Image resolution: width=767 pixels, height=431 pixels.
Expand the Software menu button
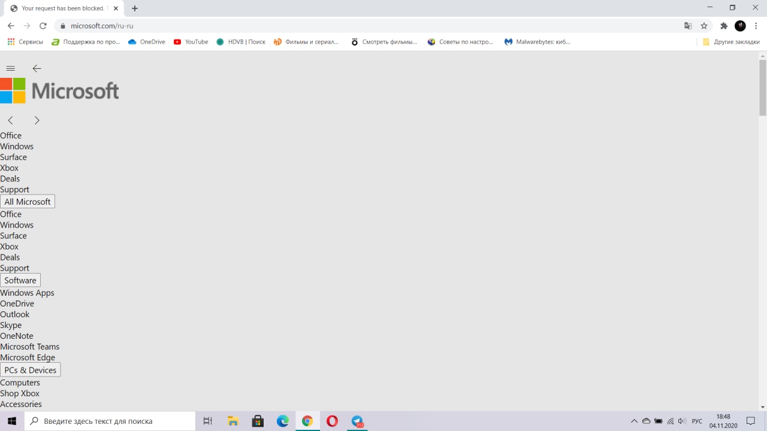[x=20, y=280]
